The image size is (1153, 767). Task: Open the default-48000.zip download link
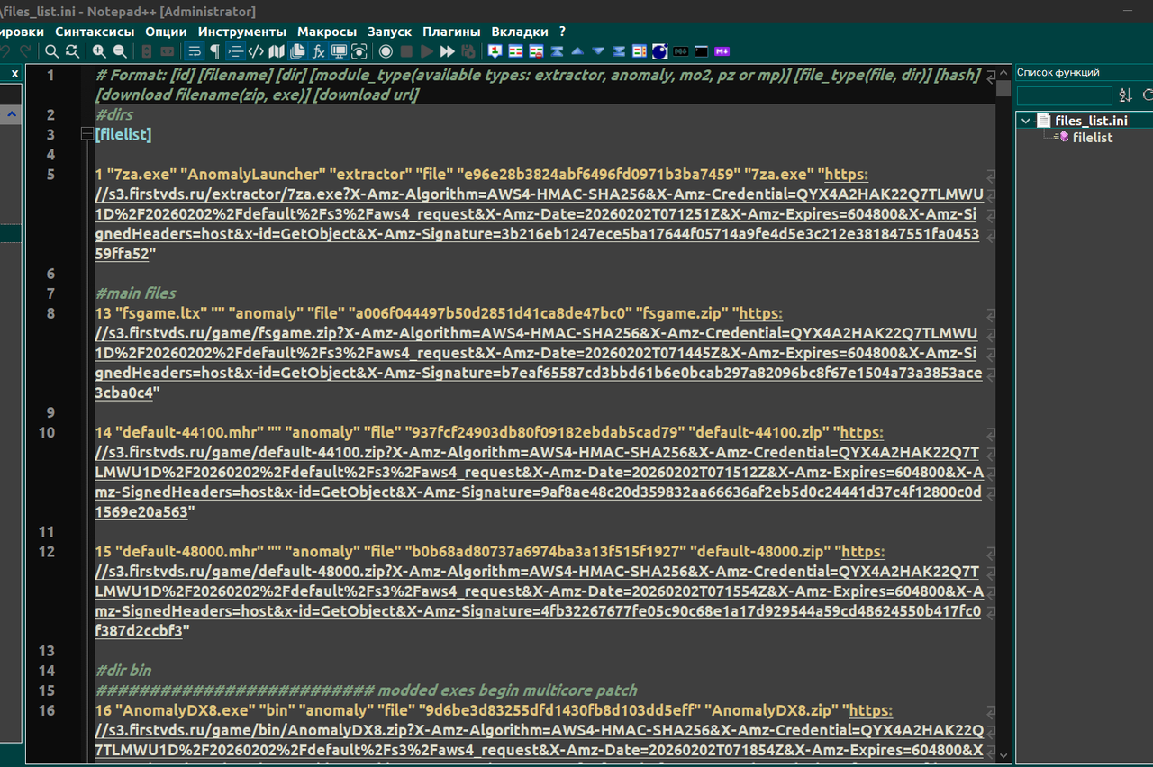[x=539, y=591]
